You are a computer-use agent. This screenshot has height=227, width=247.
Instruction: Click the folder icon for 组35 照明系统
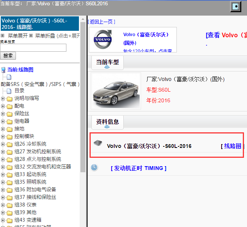point(9,183)
